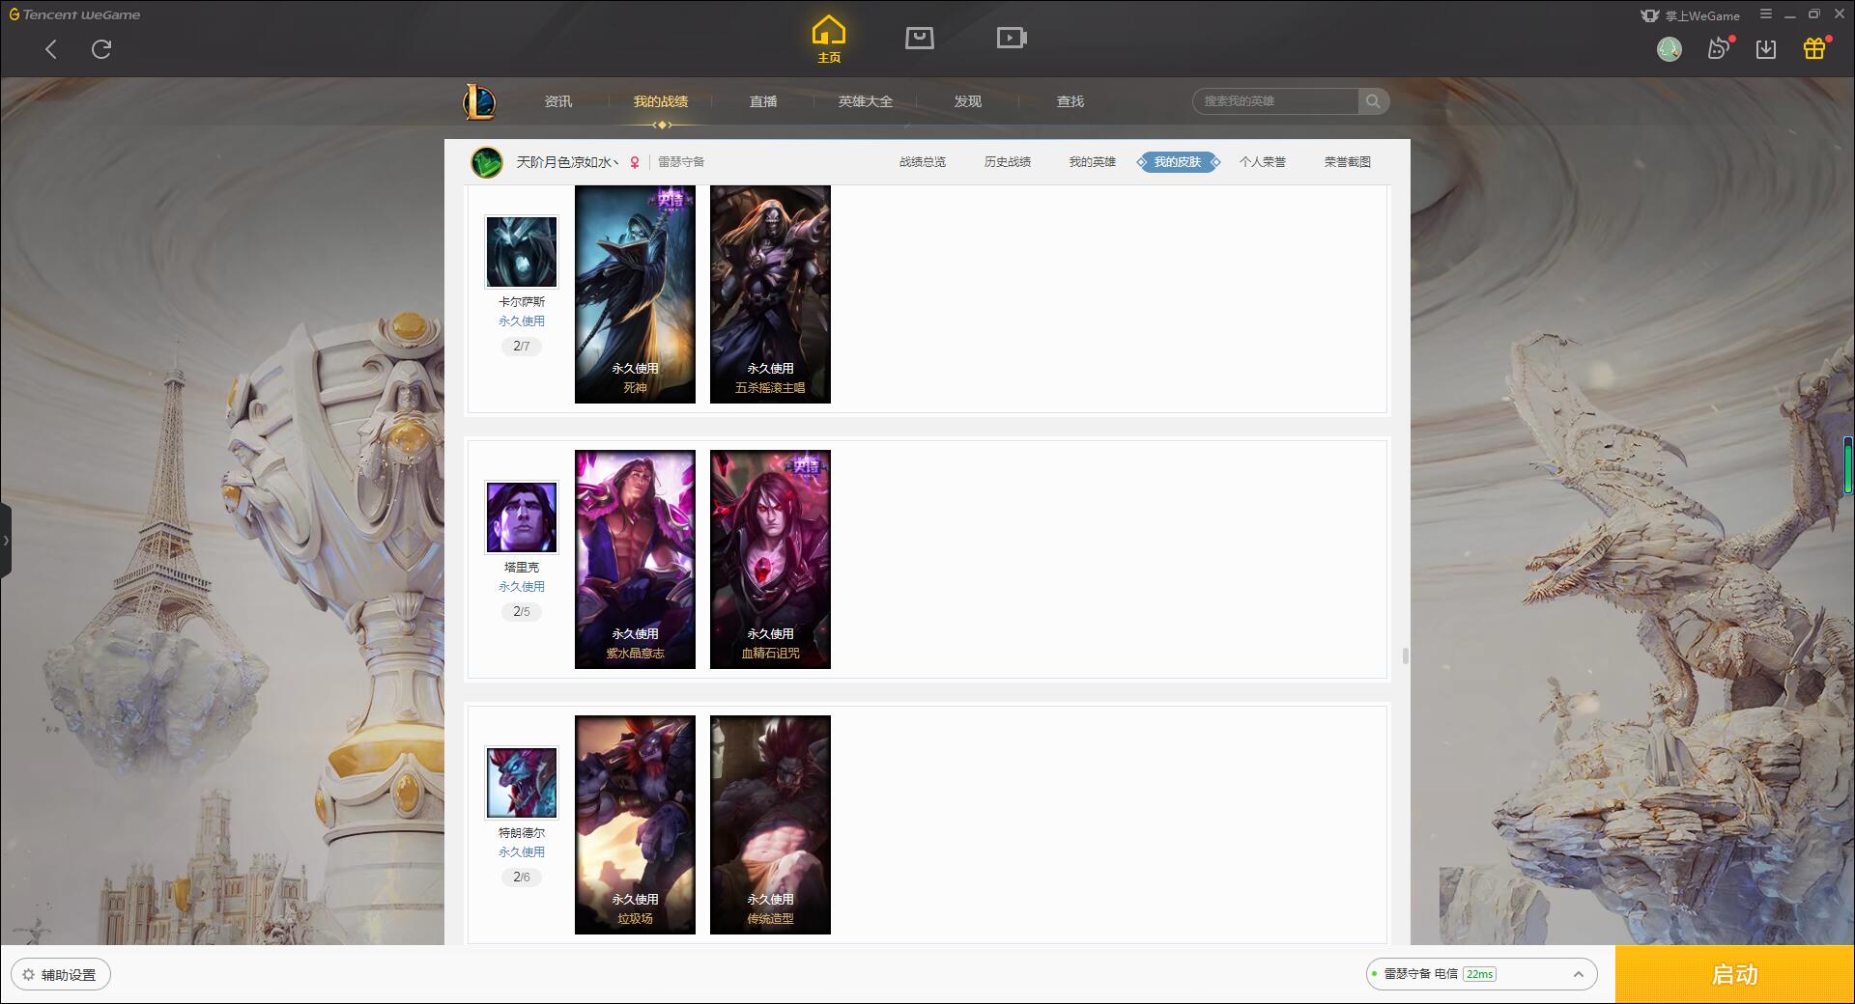The height and width of the screenshot is (1004, 1855).
Task: Open the 血精石诅咒 skin card
Action: coord(770,559)
